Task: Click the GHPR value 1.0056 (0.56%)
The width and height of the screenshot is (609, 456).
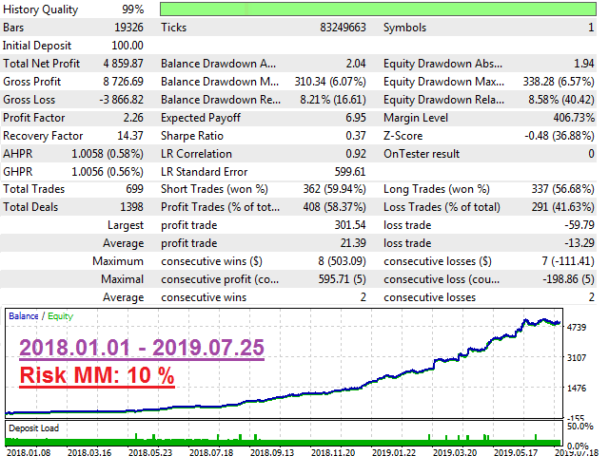Action: 108,172
